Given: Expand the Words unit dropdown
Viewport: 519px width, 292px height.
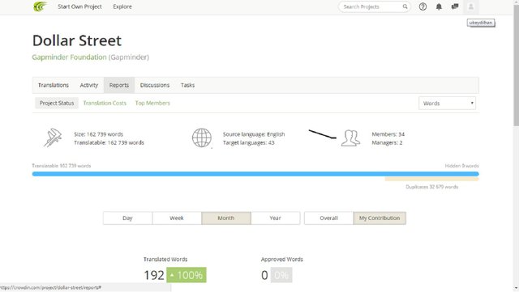Looking at the screenshot, I should pyautogui.click(x=447, y=103).
